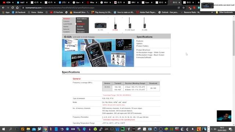Screen dimensions: 235x132
Task: Open Microsoft Word from taskbar
Action: point(117,129)
